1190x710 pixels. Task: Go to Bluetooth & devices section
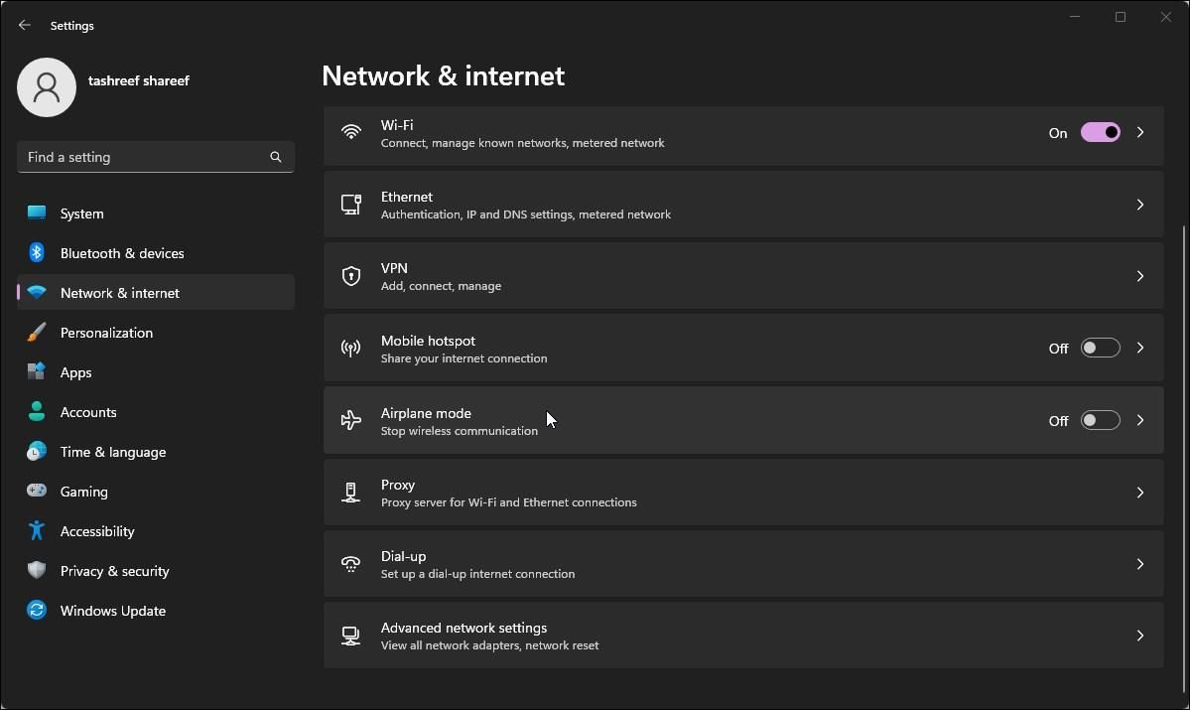click(x=122, y=253)
